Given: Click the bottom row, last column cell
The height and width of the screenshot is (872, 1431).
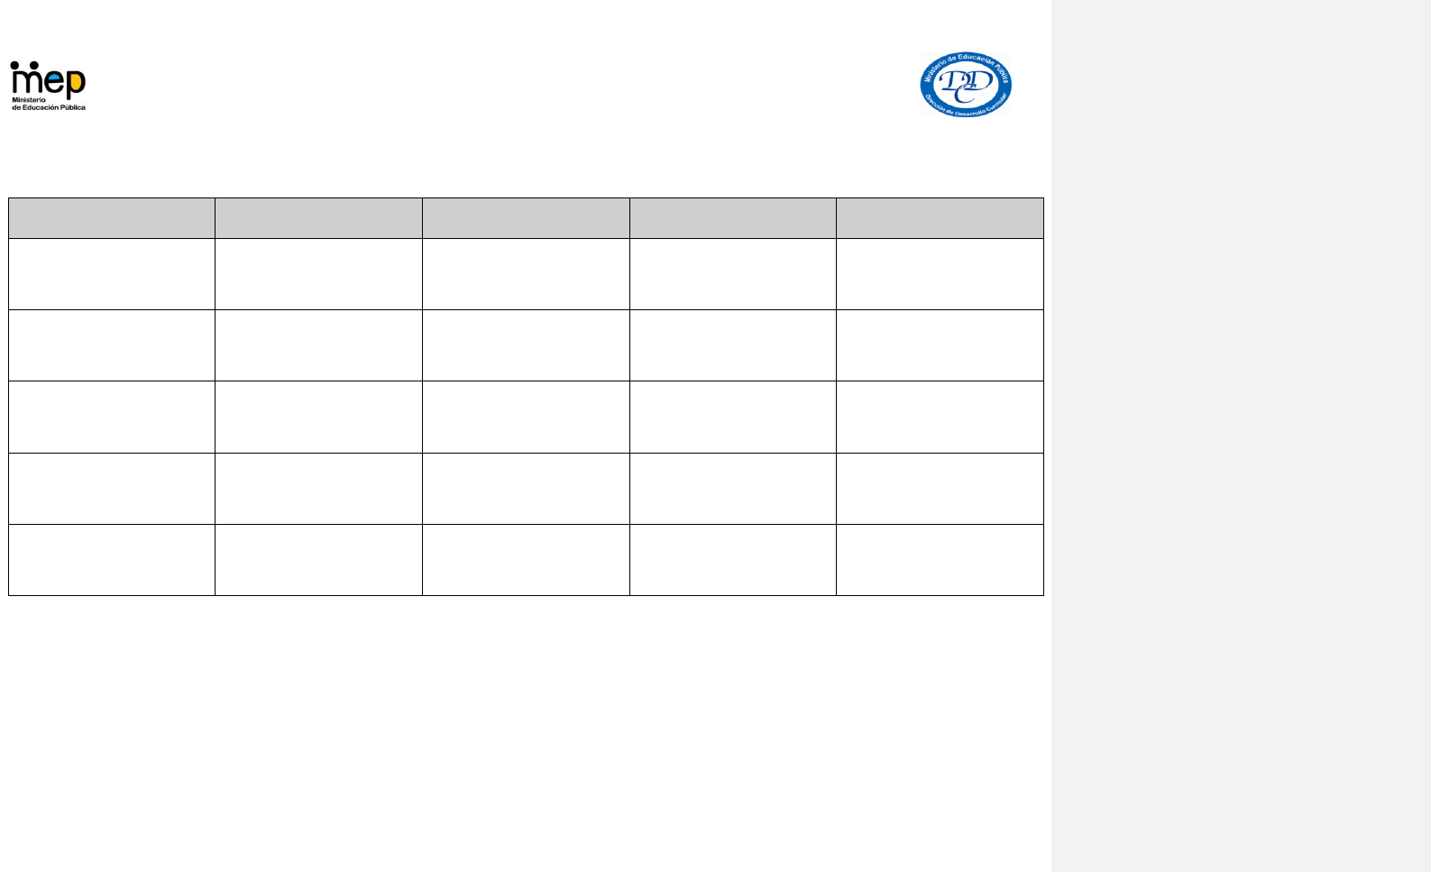Looking at the screenshot, I should (940, 560).
